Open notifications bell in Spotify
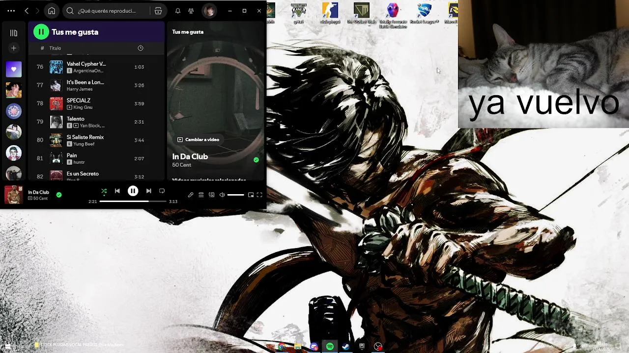The height and width of the screenshot is (353, 629). tap(178, 11)
